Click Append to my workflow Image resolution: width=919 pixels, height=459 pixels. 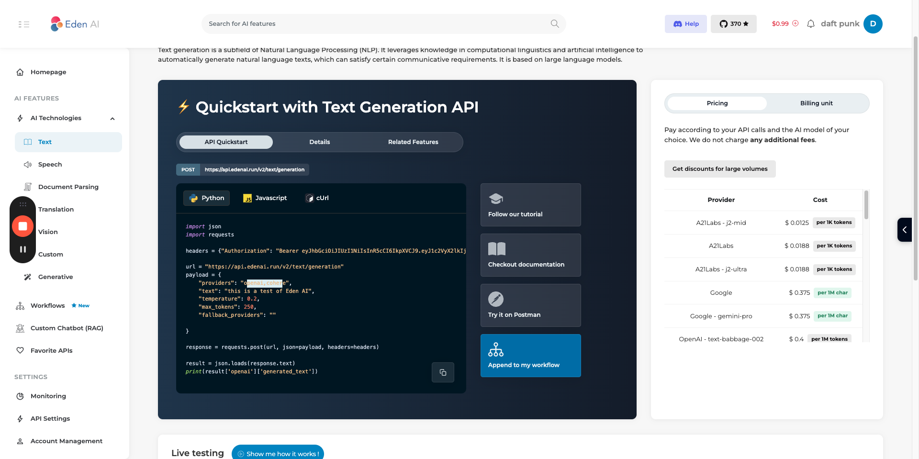(531, 356)
